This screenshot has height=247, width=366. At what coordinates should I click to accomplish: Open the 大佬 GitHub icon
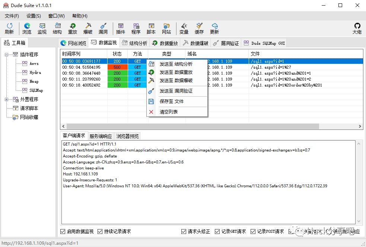[x=357, y=28]
